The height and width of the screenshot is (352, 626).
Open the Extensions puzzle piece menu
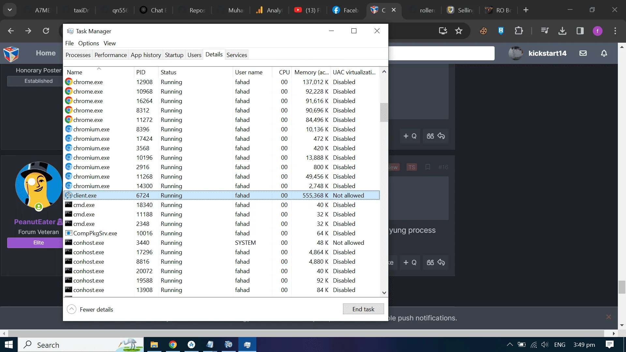518,31
